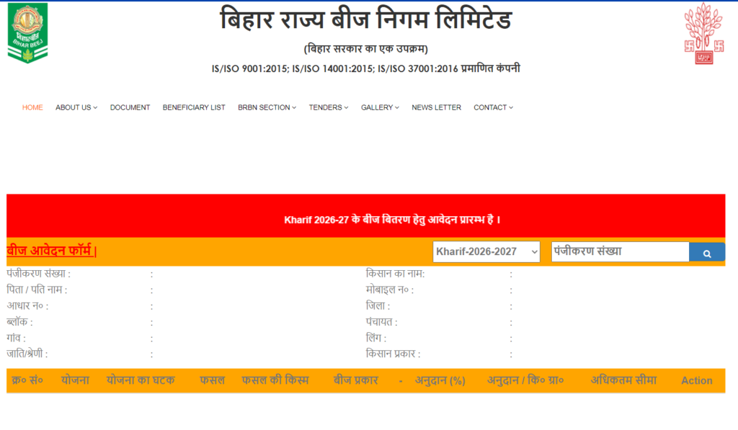This screenshot has height=430, width=738.
Task: Click the अधिकतम सीमा column header
Action: point(623,380)
